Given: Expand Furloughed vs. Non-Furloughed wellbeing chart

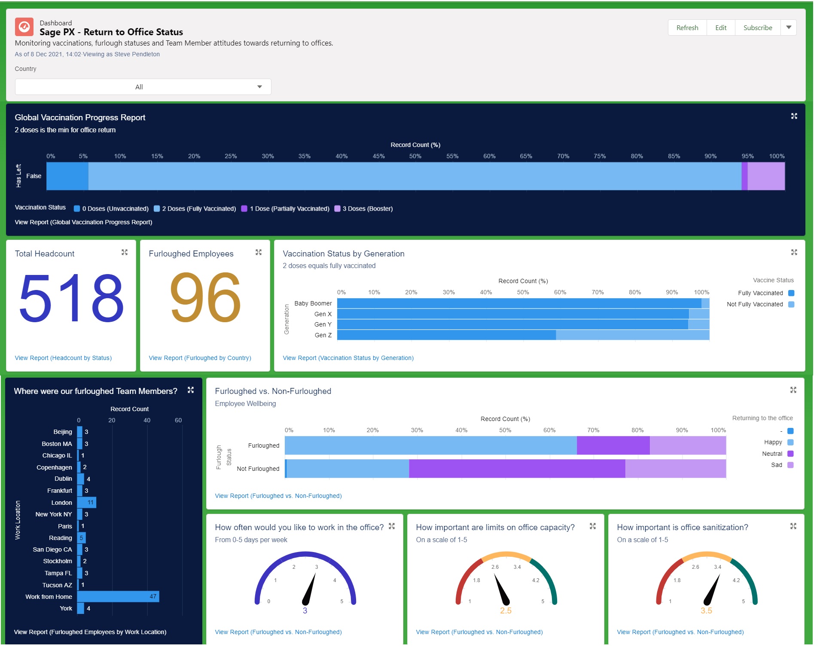Looking at the screenshot, I should [793, 390].
